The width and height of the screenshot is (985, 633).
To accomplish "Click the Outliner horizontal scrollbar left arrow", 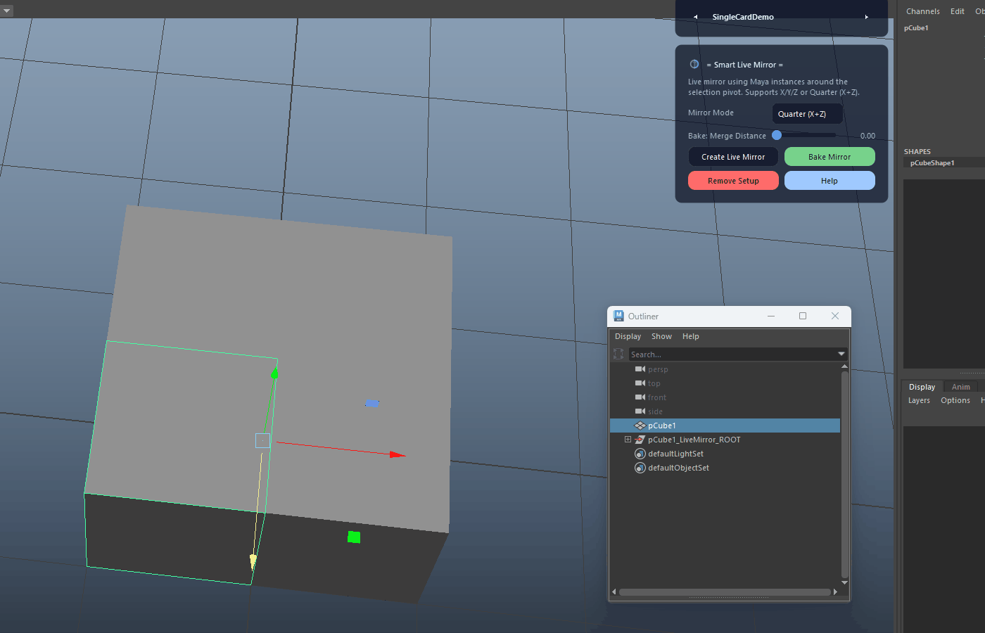I will click(x=614, y=592).
